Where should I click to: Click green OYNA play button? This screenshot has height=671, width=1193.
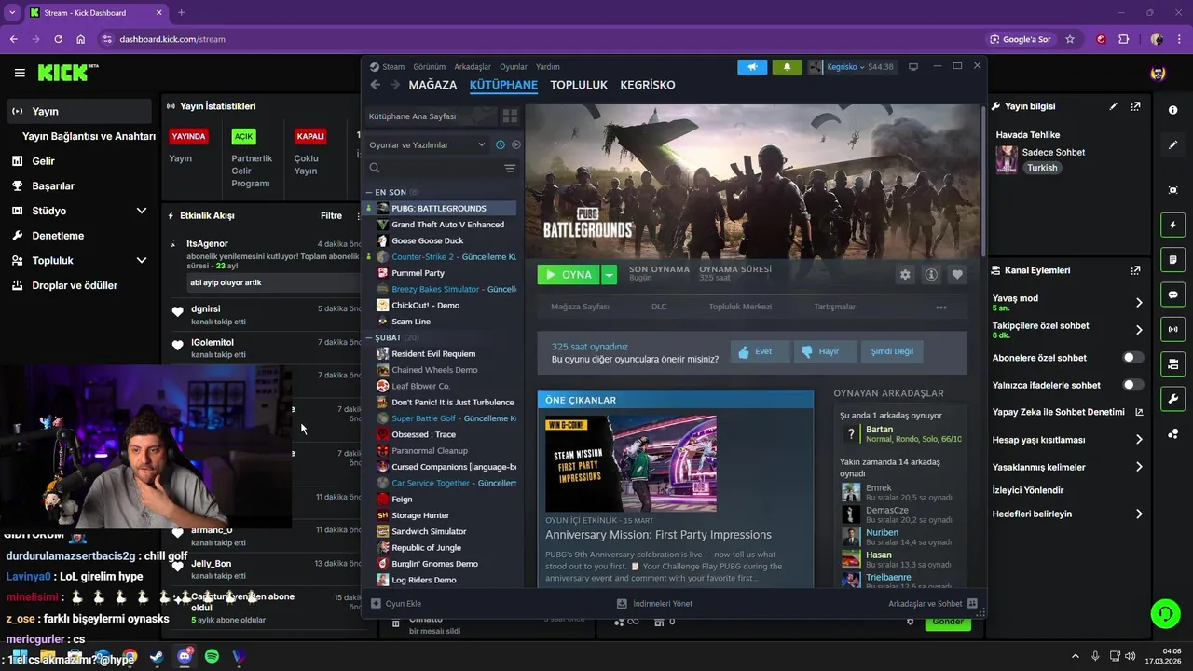(x=569, y=275)
